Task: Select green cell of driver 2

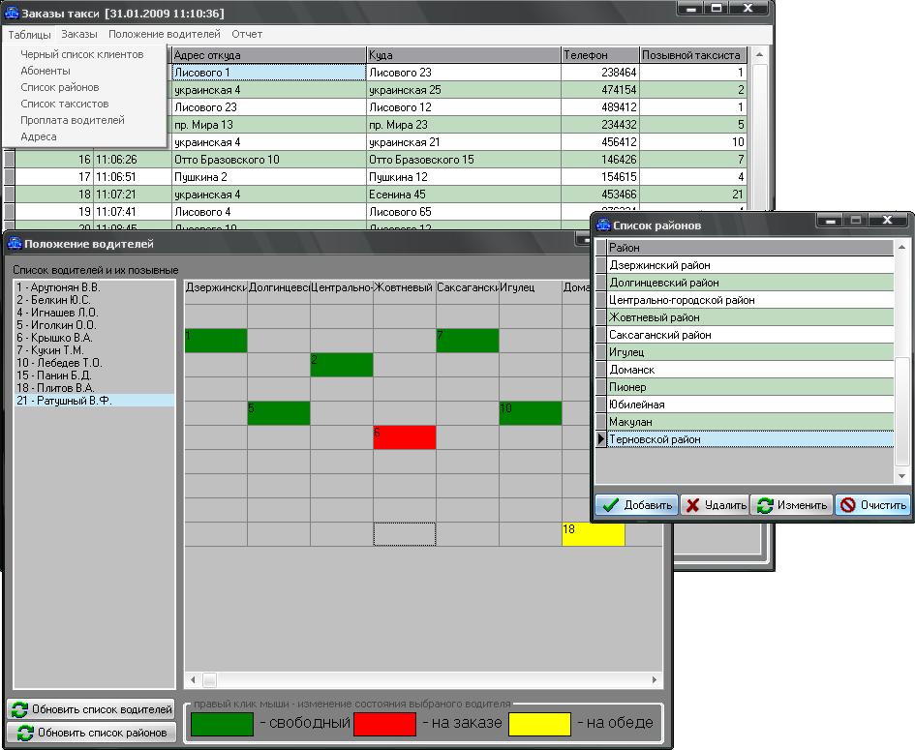Action: point(342,365)
